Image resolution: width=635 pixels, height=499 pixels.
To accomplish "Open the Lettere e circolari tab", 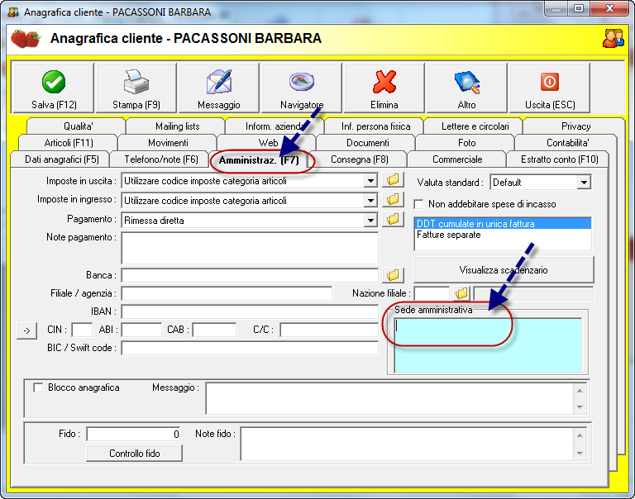I will (475, 126).
